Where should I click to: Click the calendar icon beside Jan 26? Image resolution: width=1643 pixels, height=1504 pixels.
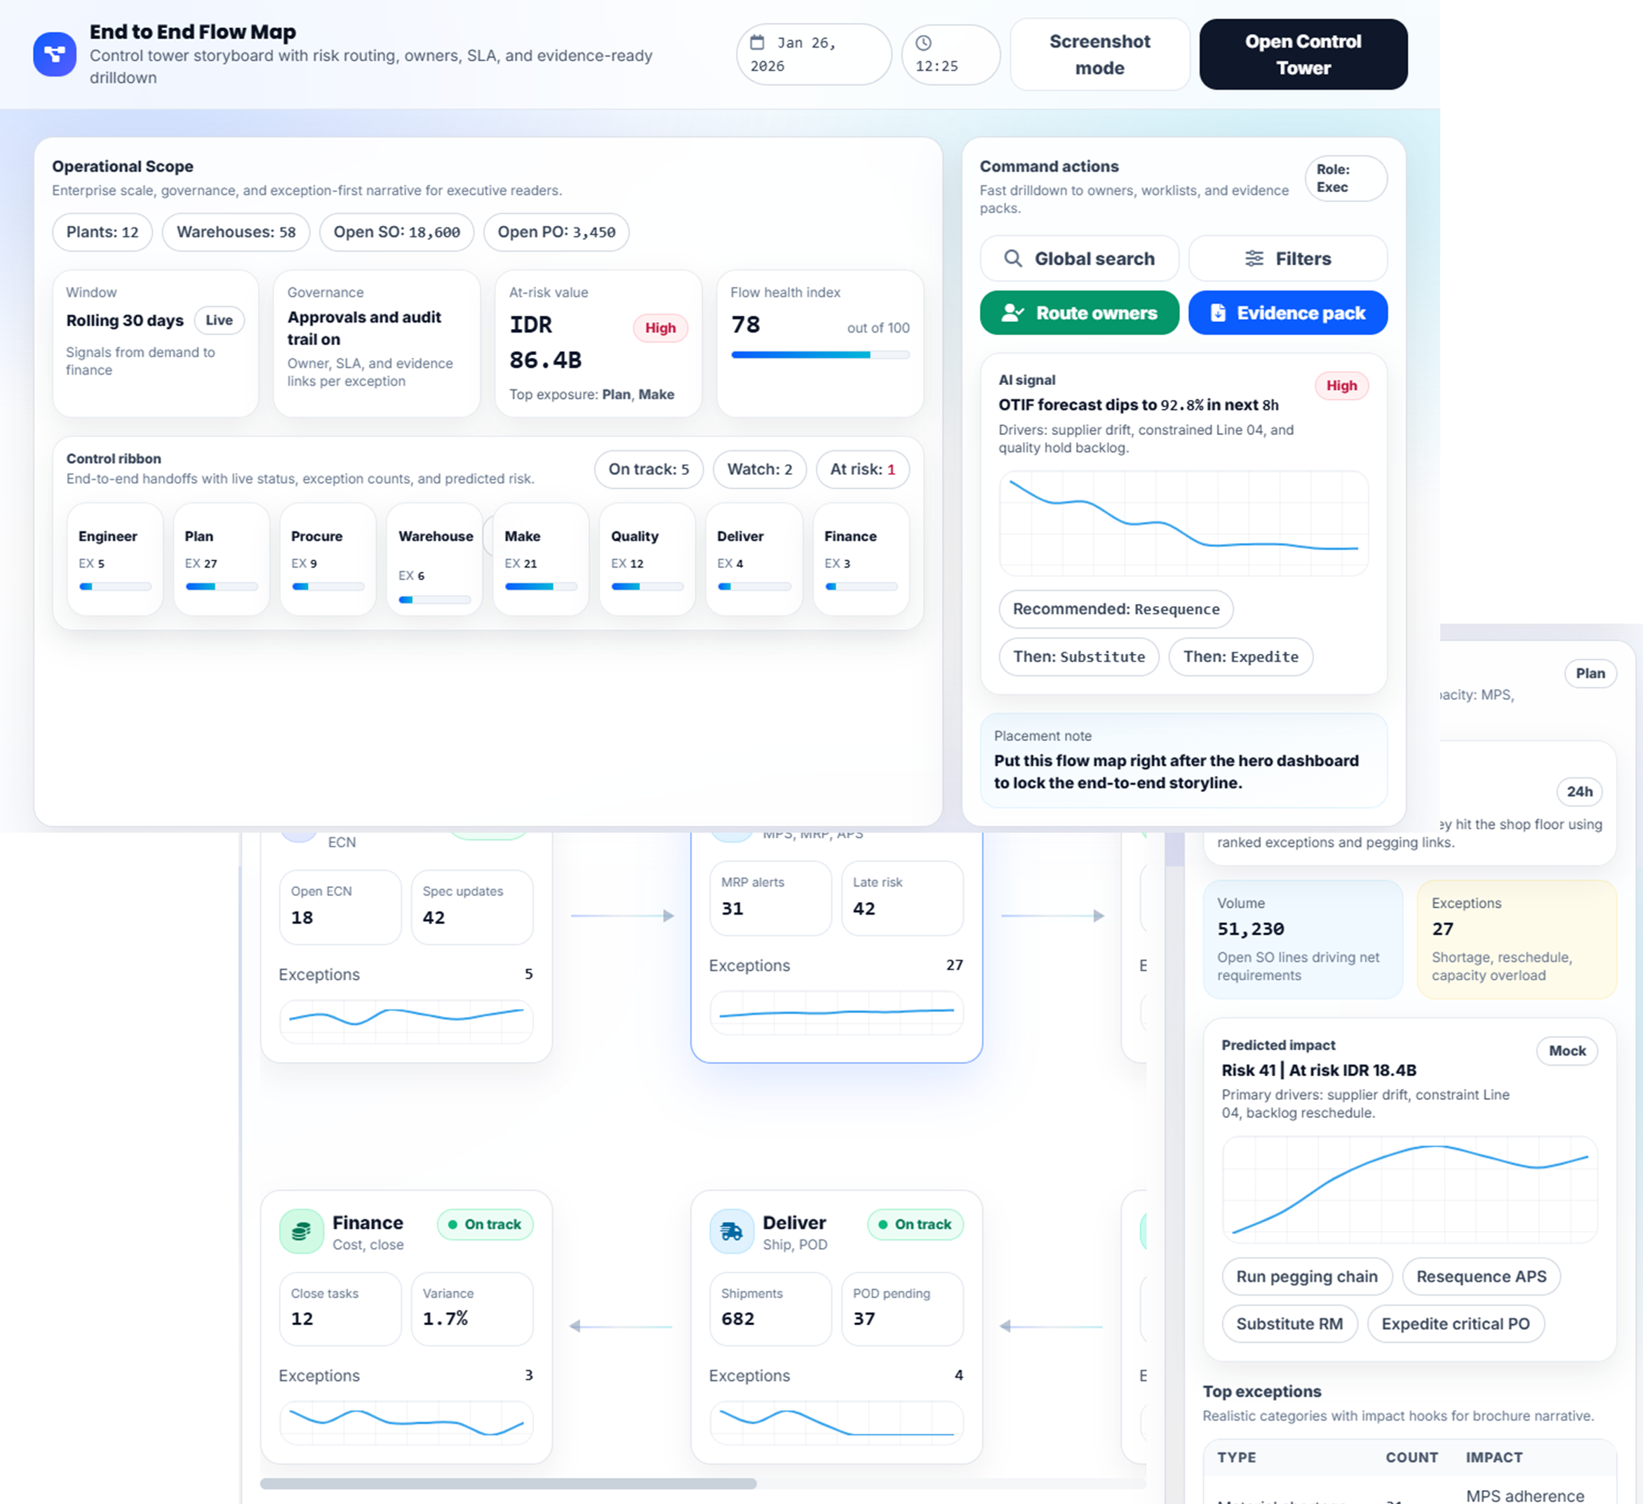(x=757, y=42)
